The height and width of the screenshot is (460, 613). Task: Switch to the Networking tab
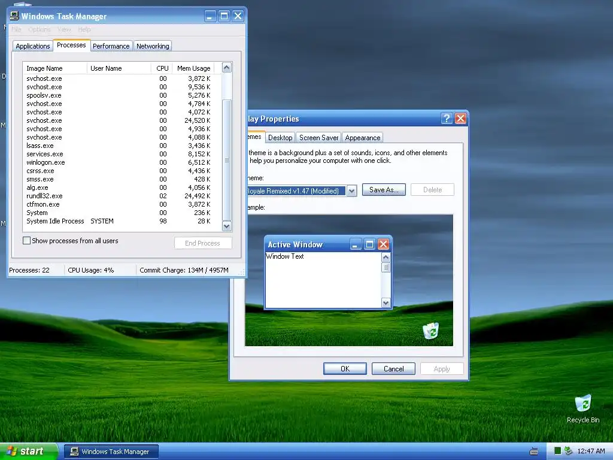click(x=153, y=46)
